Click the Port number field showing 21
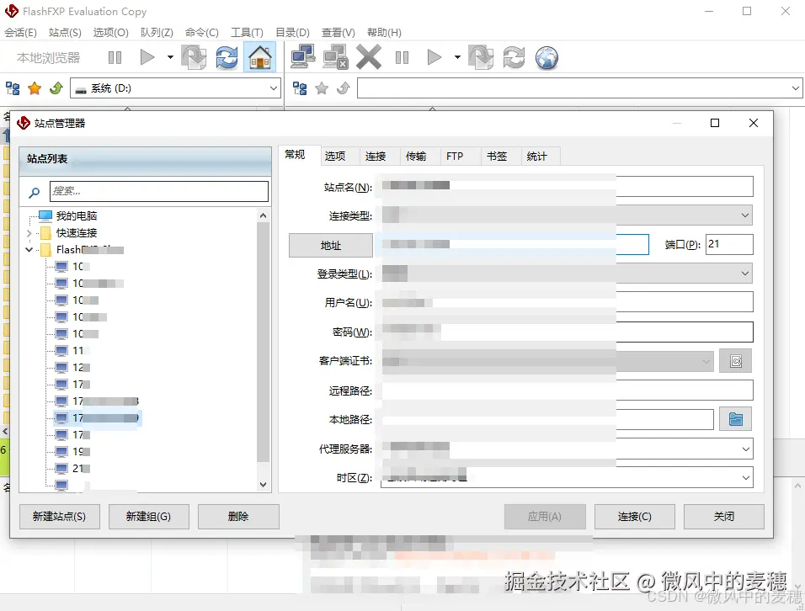Image resolution: width=805 pixels, height=611 pixels. [x=728, y=244]
